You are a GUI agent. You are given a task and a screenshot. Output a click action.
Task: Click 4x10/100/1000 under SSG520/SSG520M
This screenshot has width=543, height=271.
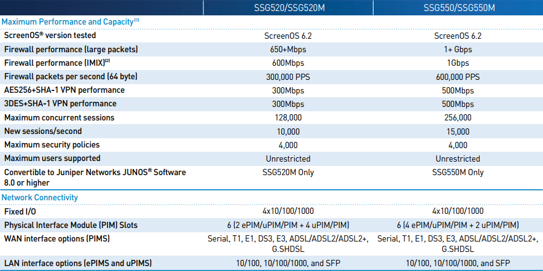click(x=288, y=211)
